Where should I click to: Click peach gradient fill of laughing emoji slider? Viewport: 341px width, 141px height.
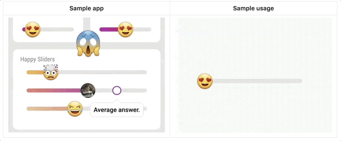47,109
